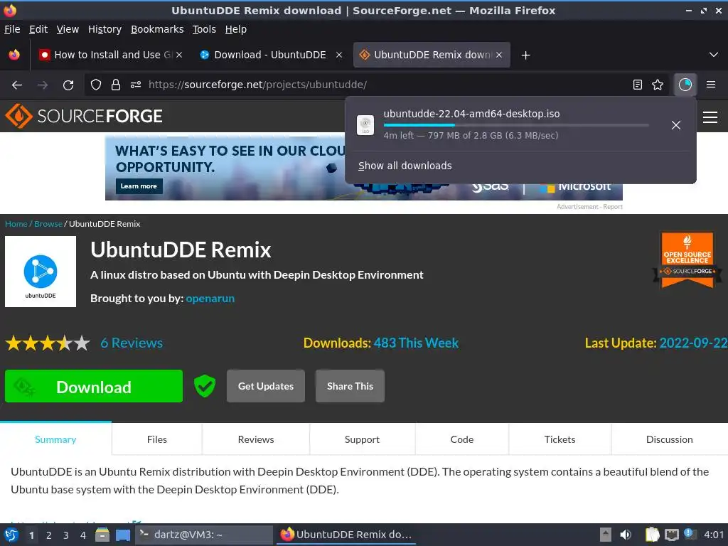Screen dimensions: 728x546
Task: Toggle the downloads panel toolbar button
Action: (685, 85)
